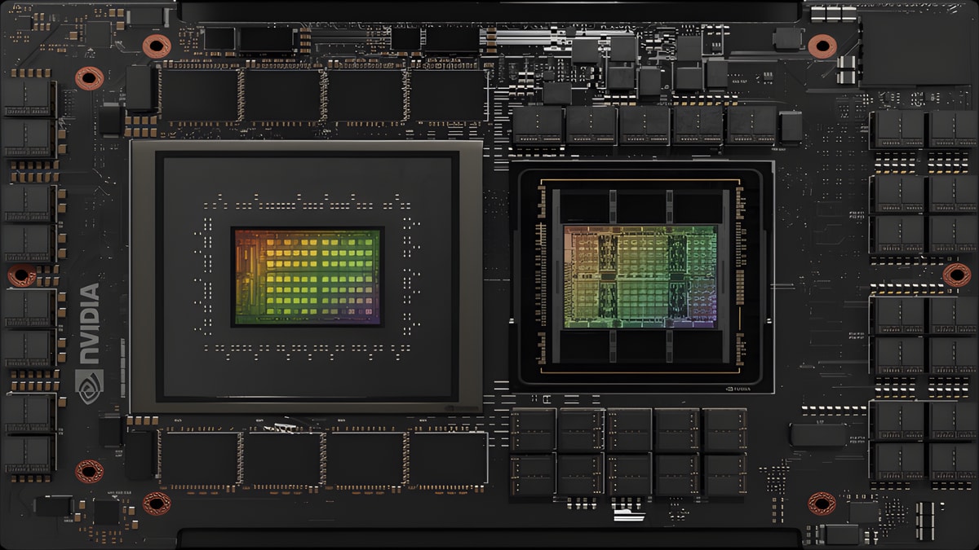Click the large NVIDIA wordmark on the board

[x=89, y=323]
